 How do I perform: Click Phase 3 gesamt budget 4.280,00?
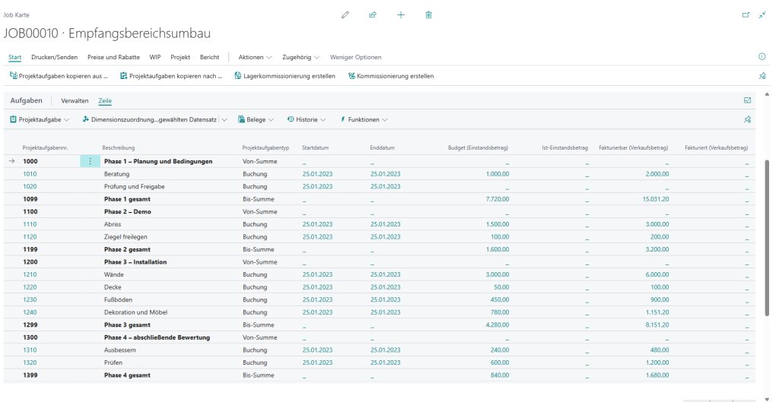[x=498, y=325]
